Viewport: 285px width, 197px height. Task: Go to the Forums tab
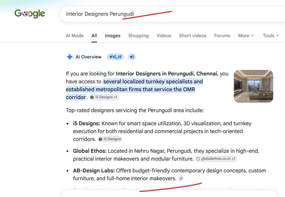pos(222,36)
